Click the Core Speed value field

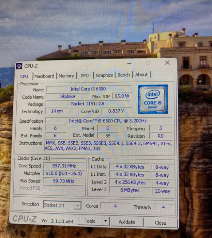coord(64,166)
